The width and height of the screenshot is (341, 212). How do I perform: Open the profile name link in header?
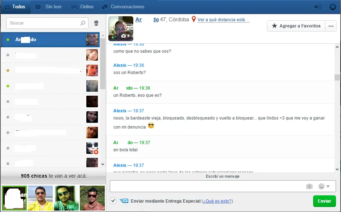pyautogui.click(x=147, y=20)
